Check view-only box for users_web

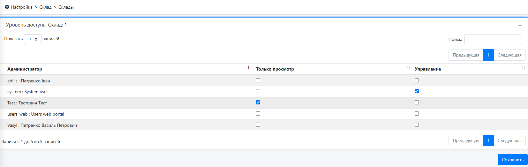click(258, 114)
